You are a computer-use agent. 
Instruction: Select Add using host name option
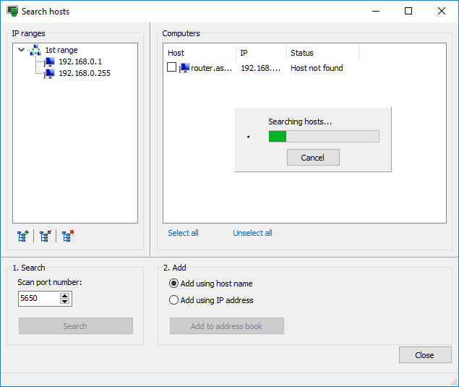click(x=173, y=284)
